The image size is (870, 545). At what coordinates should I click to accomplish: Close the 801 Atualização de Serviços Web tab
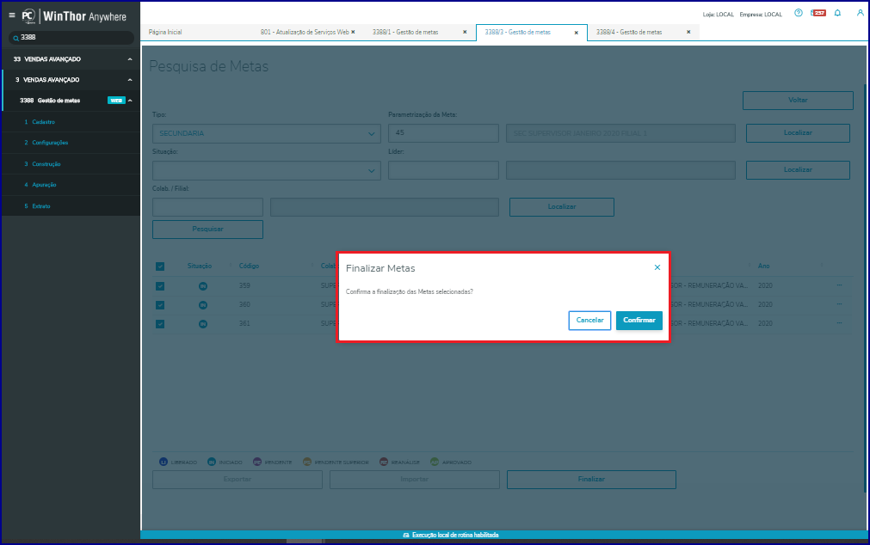tap(353, 32)
